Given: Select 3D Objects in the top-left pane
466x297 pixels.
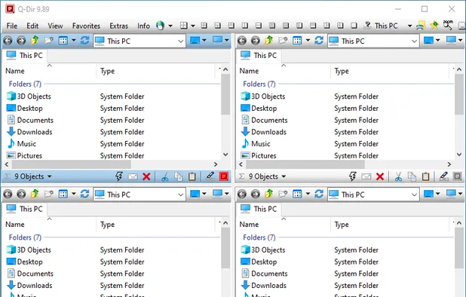Looking at the screenshot, I should coord(29,96).
